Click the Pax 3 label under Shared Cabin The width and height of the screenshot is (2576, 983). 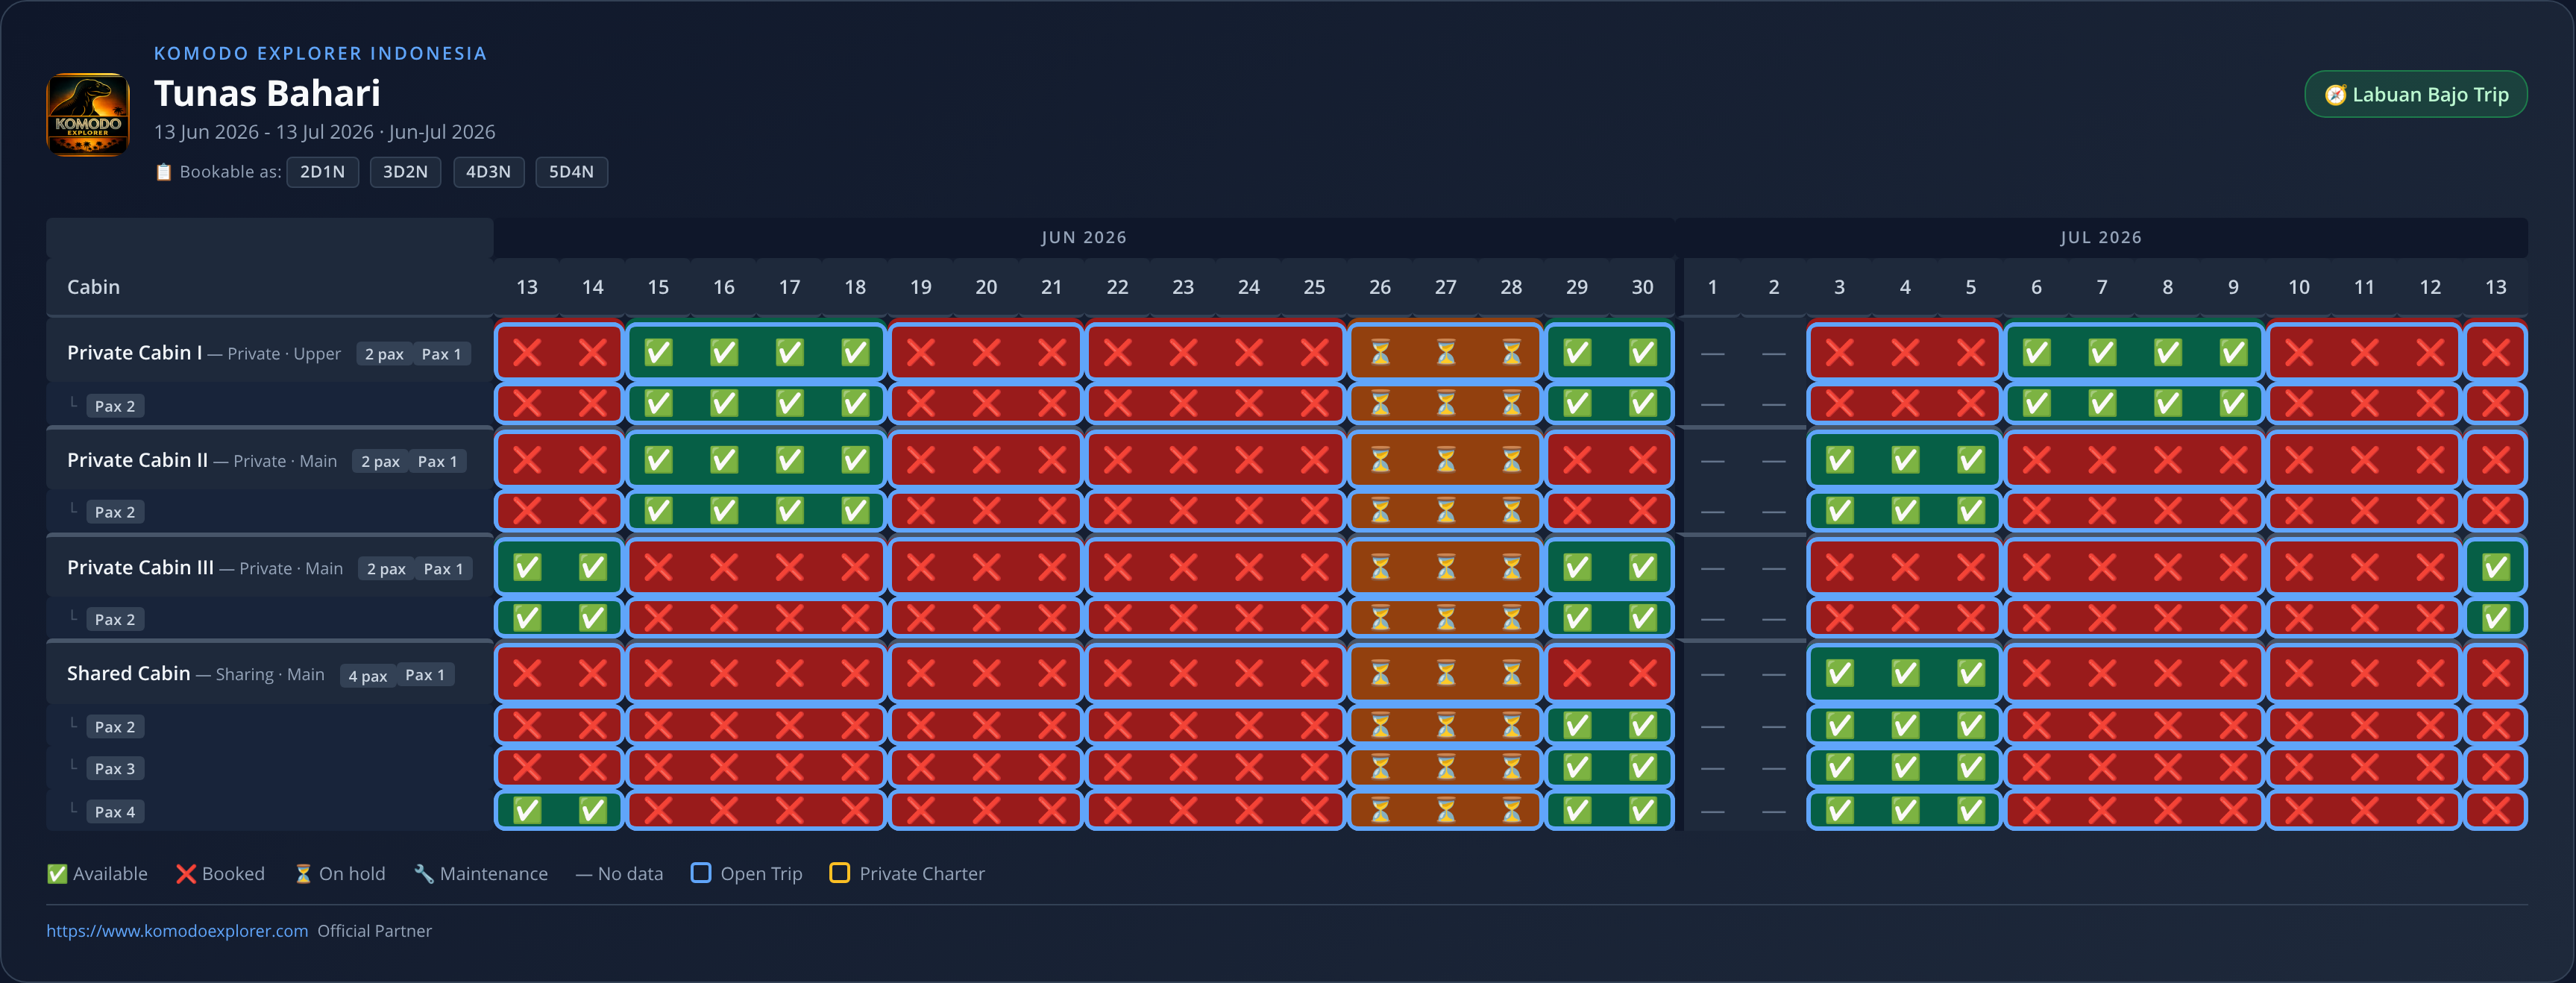115,769
